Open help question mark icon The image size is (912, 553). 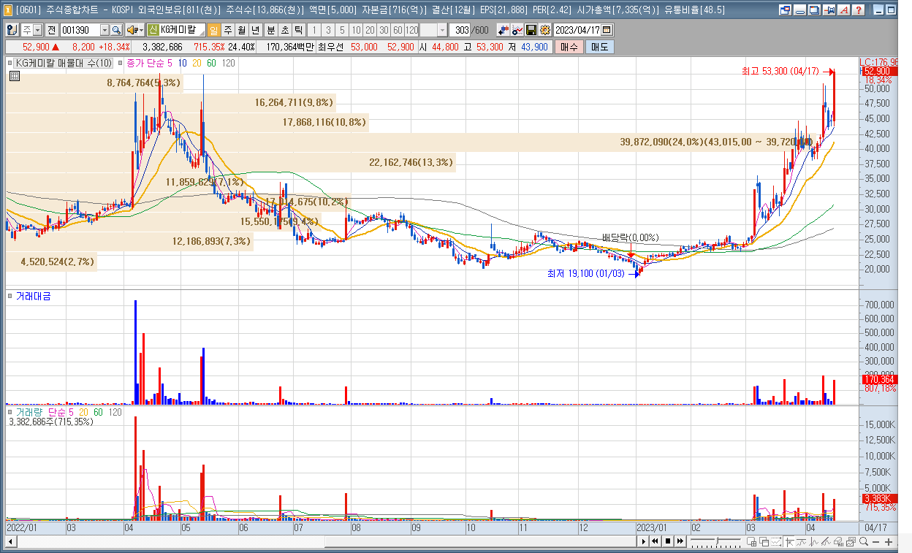click(x=858, y=10)
